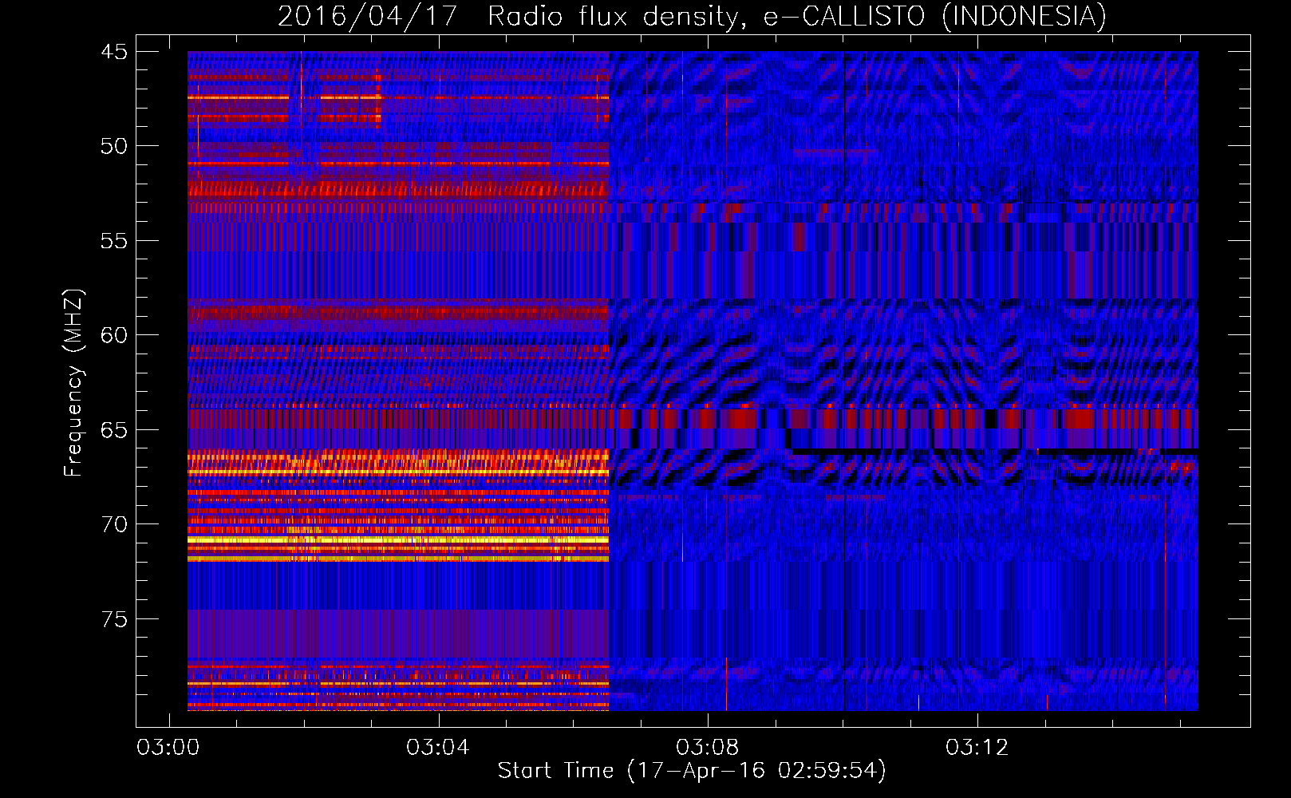Click the 03:04 time tick label
The image size is (1291, 798).
tap(438, 748)
